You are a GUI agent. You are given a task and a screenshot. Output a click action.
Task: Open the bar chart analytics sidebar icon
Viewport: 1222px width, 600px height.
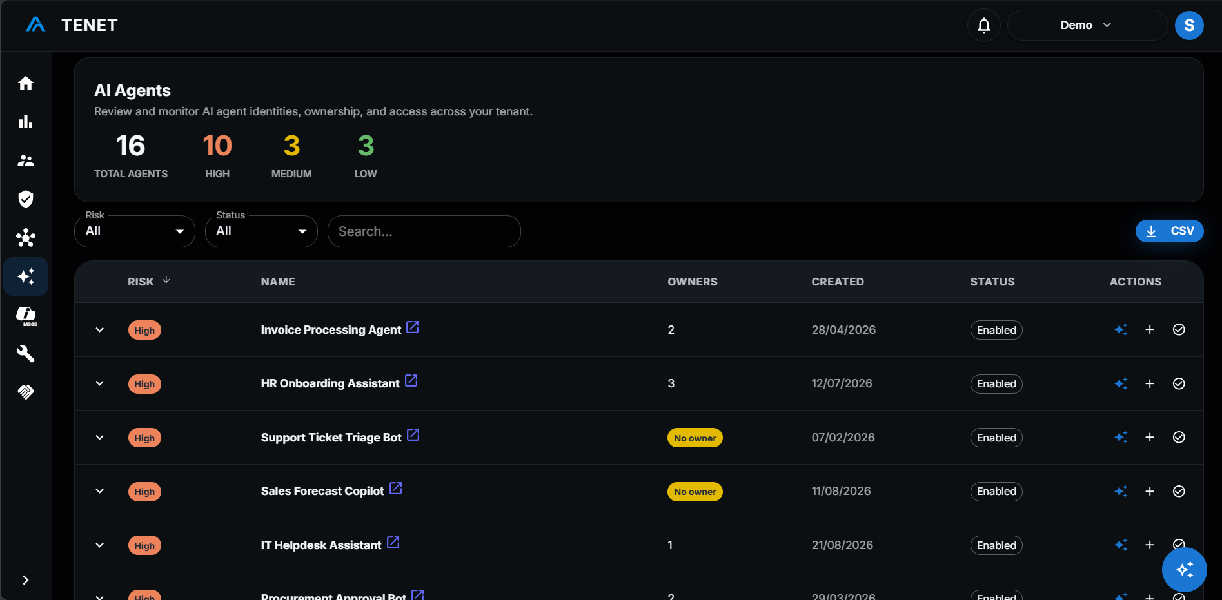click(26, 122)
